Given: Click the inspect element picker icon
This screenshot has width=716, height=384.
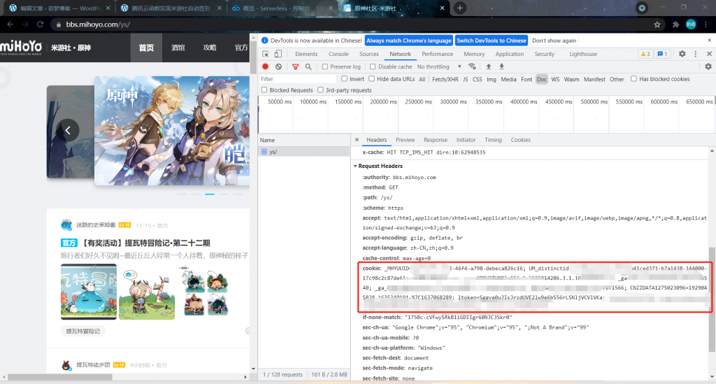Looking at the screenshot, I should (265, 54).
